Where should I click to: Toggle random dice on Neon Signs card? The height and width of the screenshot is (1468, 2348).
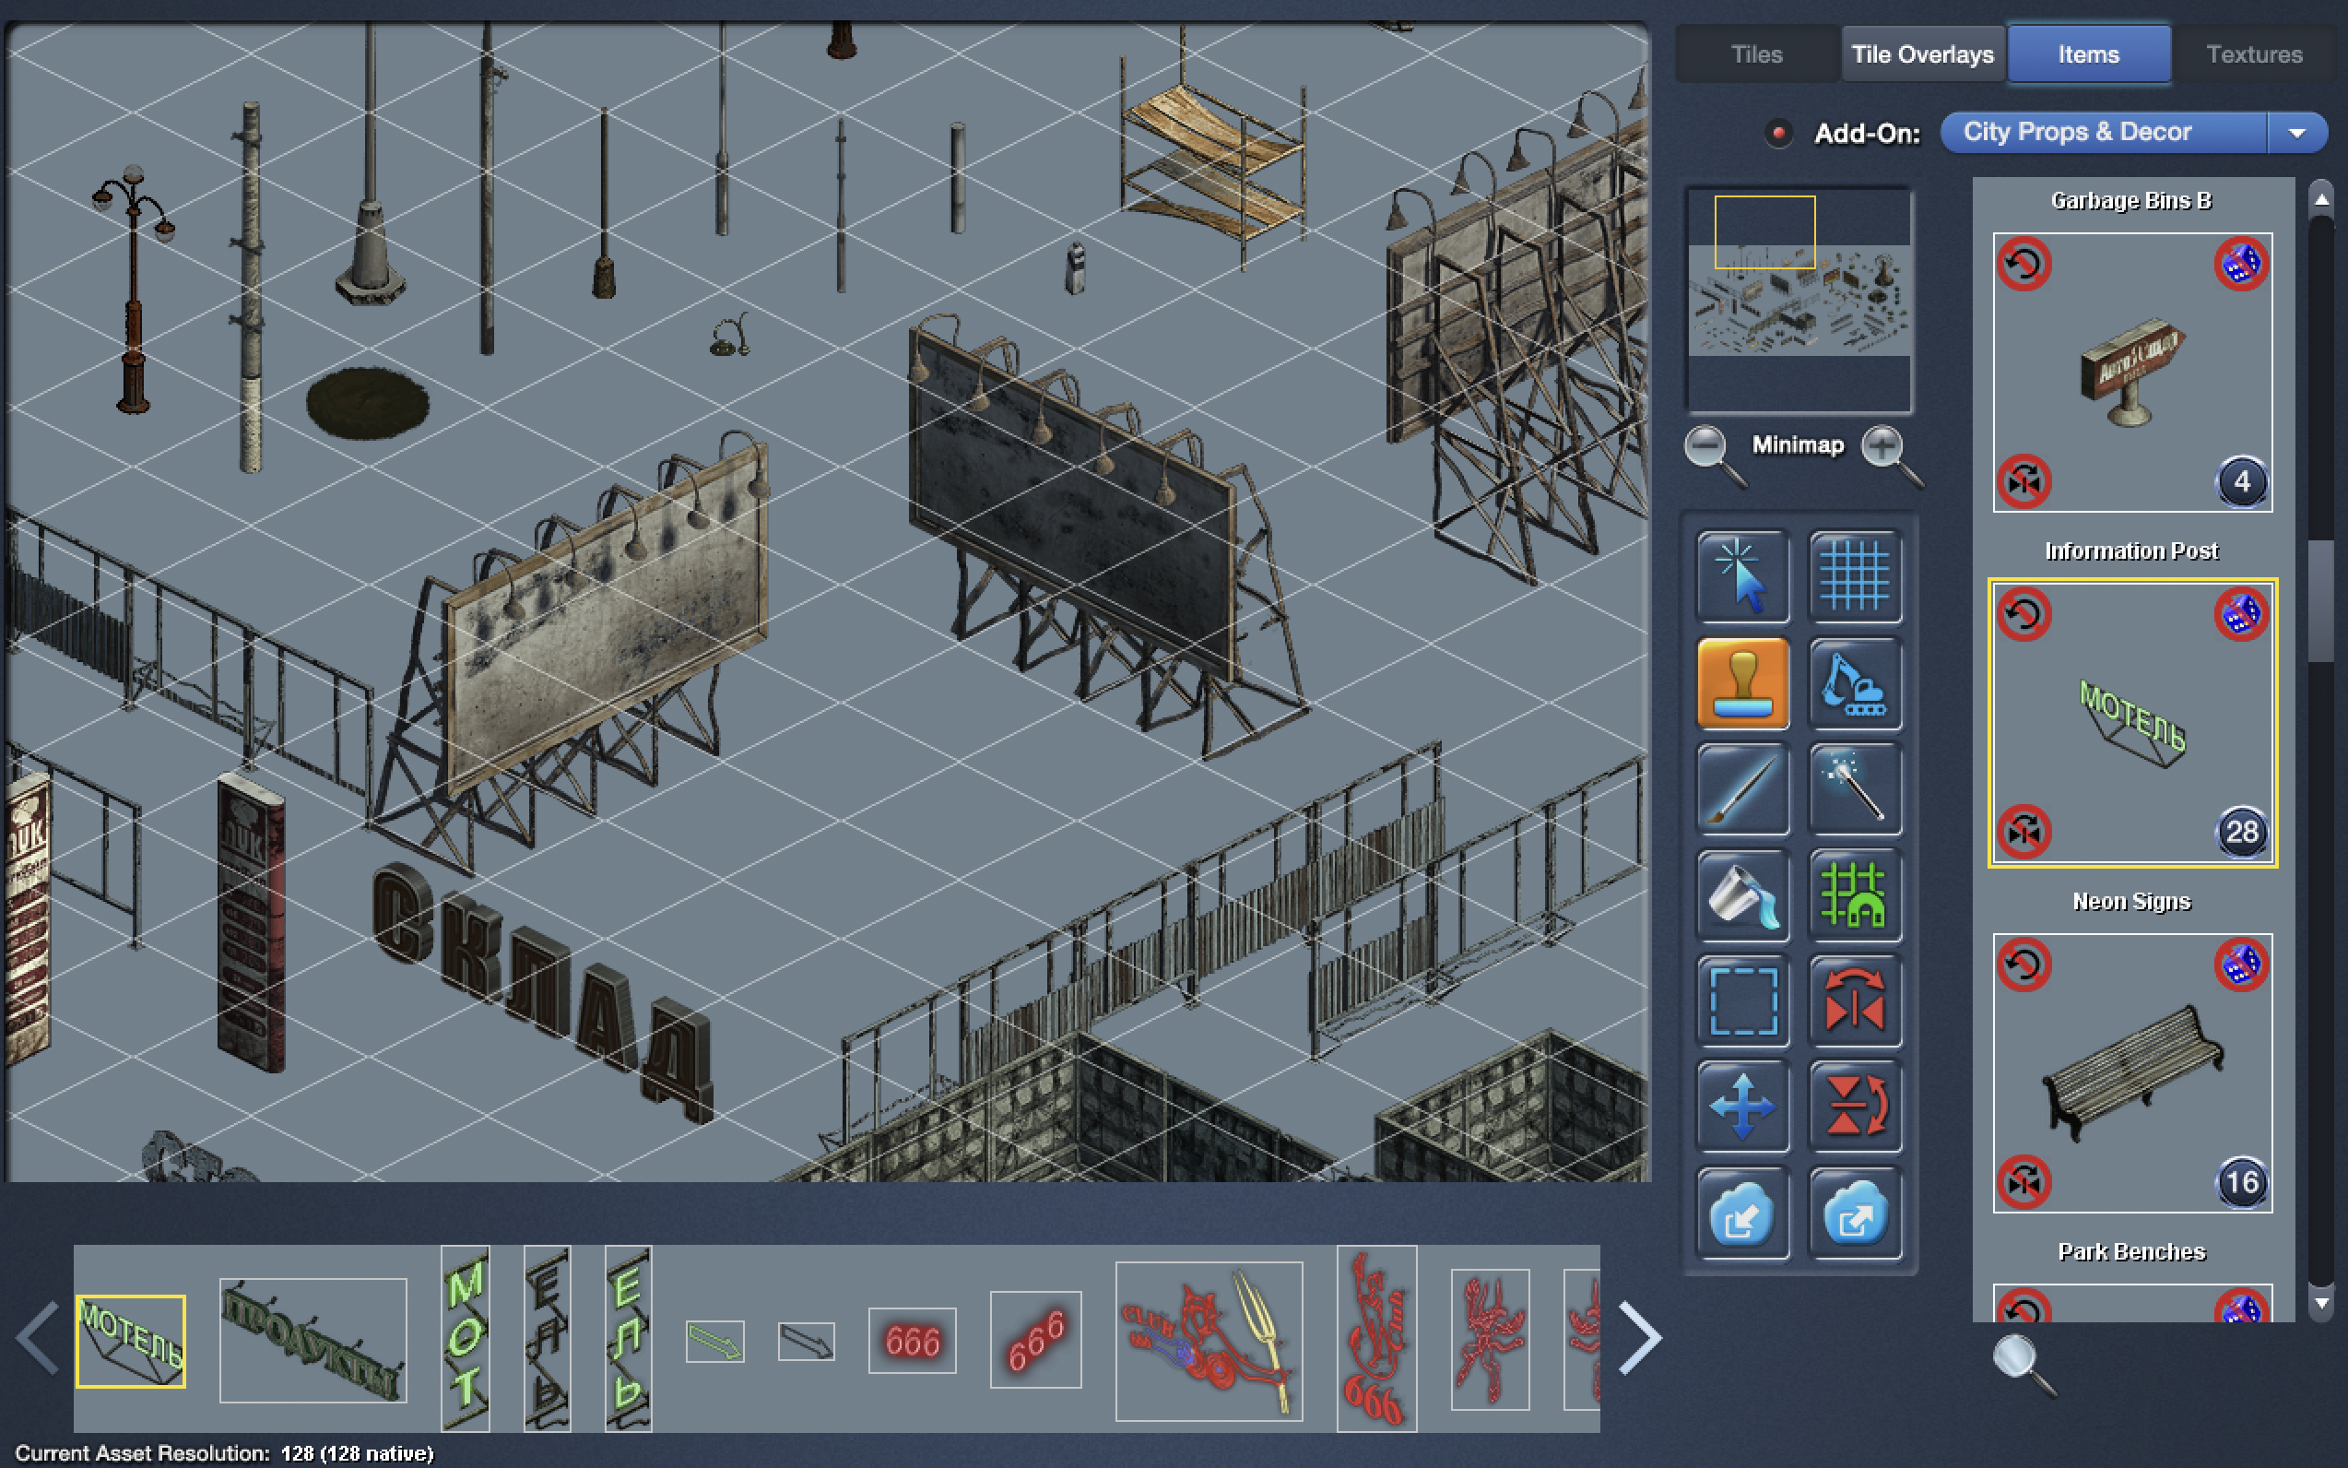tap(2241, 965)
